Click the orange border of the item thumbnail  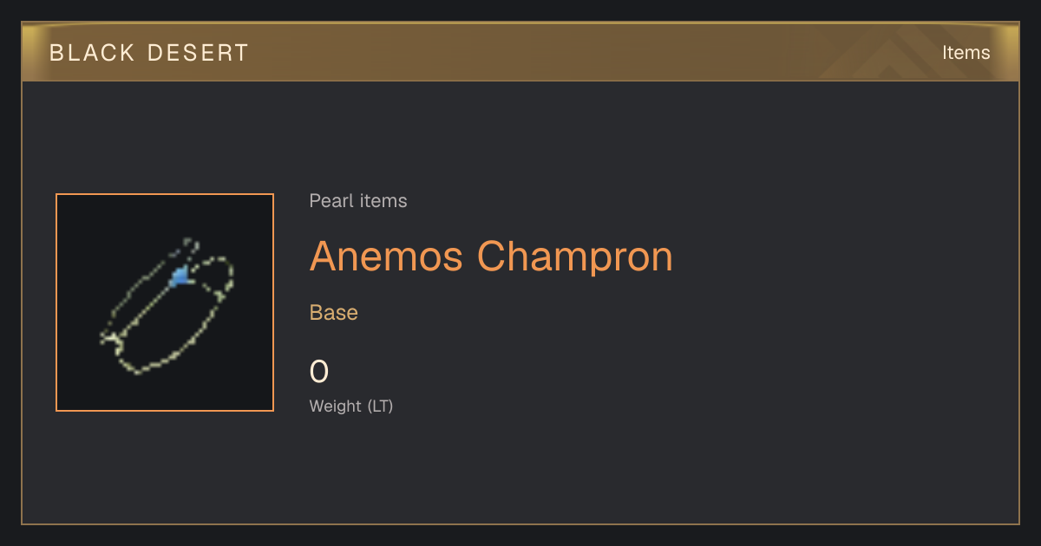(56, 302)
